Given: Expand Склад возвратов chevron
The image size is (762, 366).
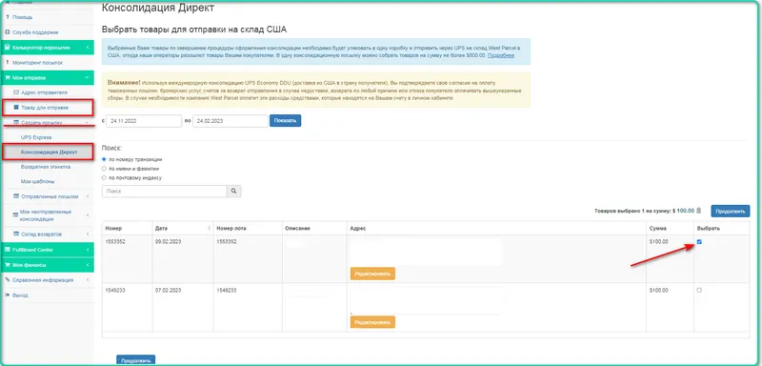Looking at the screenshot, I should (x=87, y=234).
